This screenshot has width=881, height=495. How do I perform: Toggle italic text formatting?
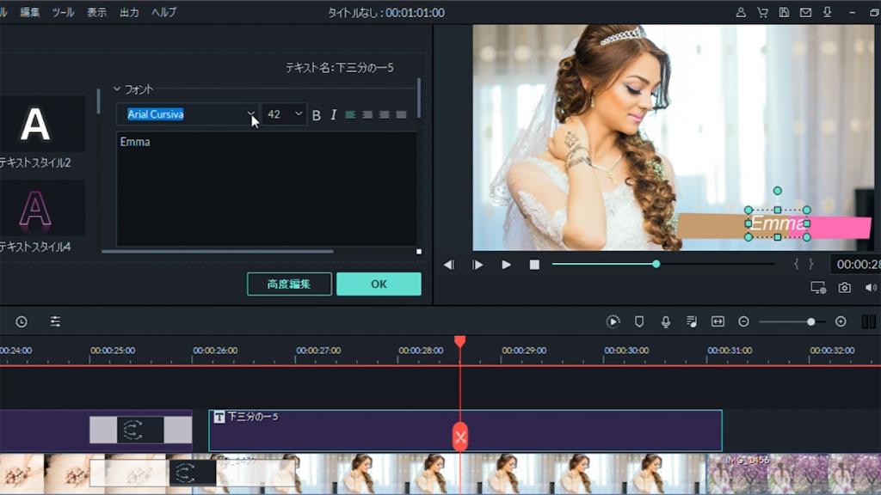[334, 115]
